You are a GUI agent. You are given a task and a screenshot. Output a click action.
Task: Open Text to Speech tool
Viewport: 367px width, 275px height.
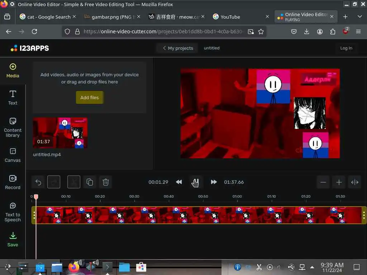tap(13, 212)
